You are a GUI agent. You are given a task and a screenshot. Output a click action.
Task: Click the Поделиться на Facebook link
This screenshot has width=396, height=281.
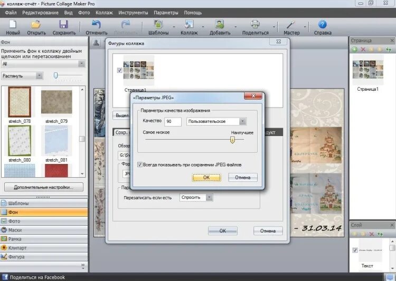coord(37,277)
